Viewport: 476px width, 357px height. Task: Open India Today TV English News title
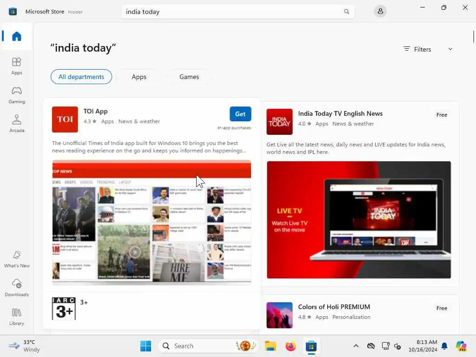pos(340,113)
